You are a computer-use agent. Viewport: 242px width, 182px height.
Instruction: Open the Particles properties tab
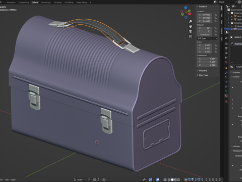(226, 77)
